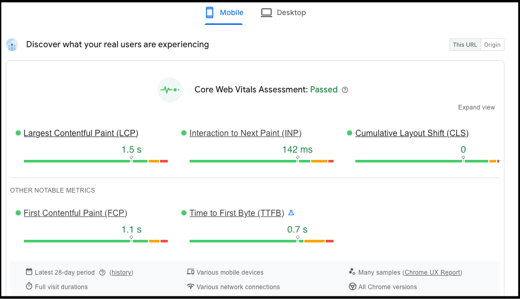Select the Origin toggle option
This screenshot has width=520, height=299.
coord(492,45)
